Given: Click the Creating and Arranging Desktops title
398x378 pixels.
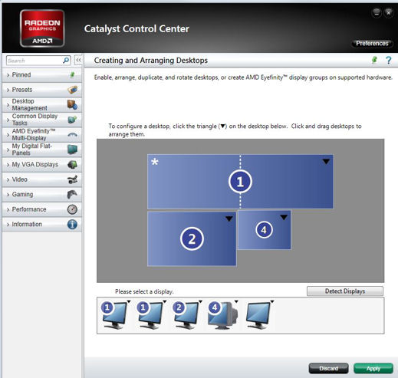Looking at the screenshot, I should coord(151,61).
